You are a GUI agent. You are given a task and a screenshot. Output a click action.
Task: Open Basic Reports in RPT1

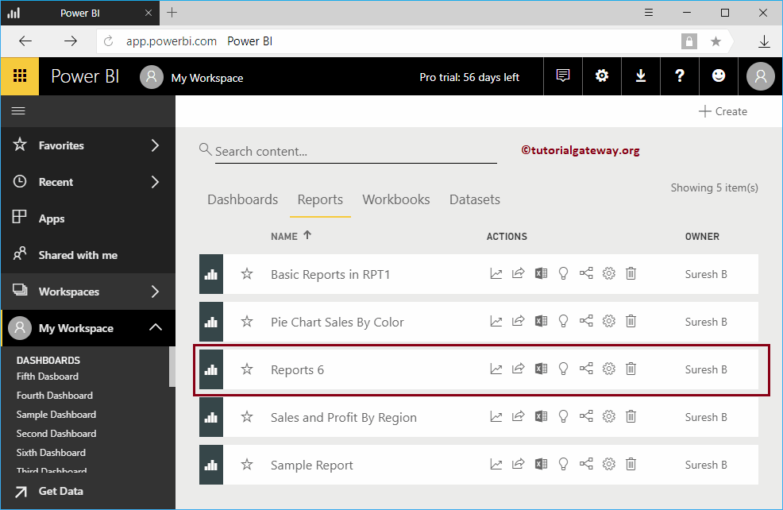coord(330,275)
